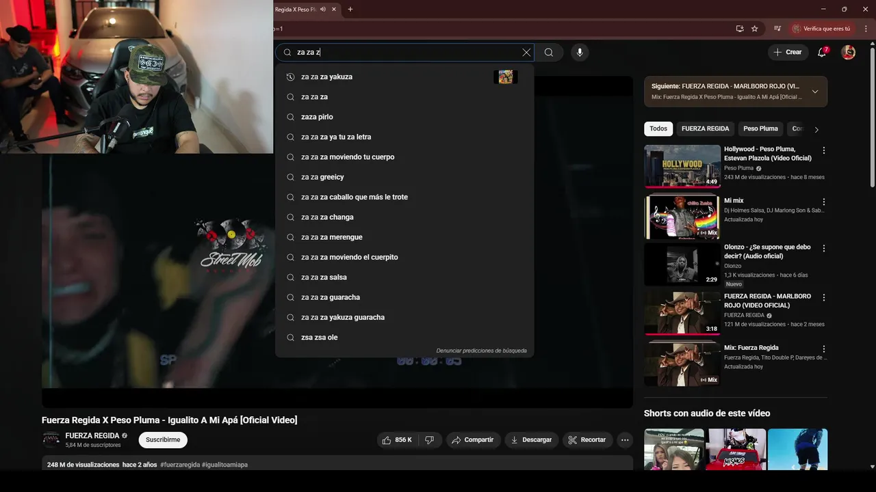
Task: Select the Todos filter chip
Action: [658, 128]
